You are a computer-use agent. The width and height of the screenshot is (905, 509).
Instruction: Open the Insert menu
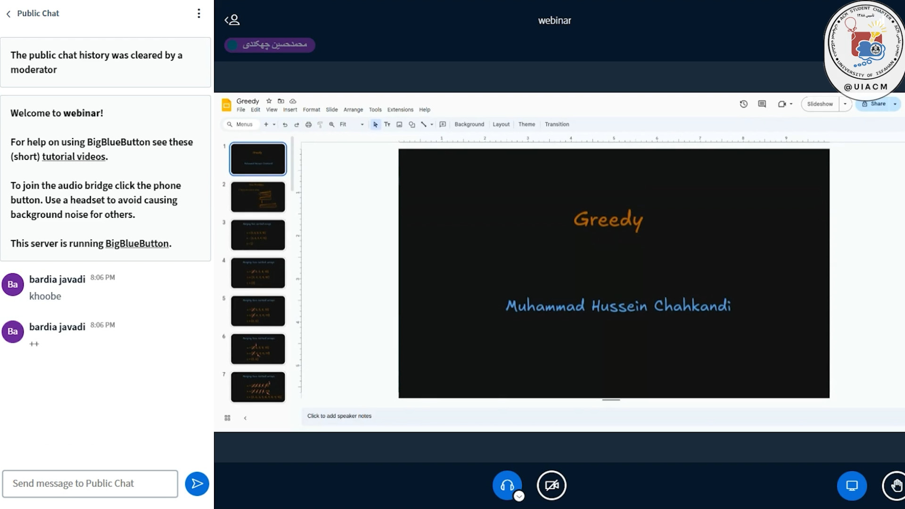[x=290, y=110]
